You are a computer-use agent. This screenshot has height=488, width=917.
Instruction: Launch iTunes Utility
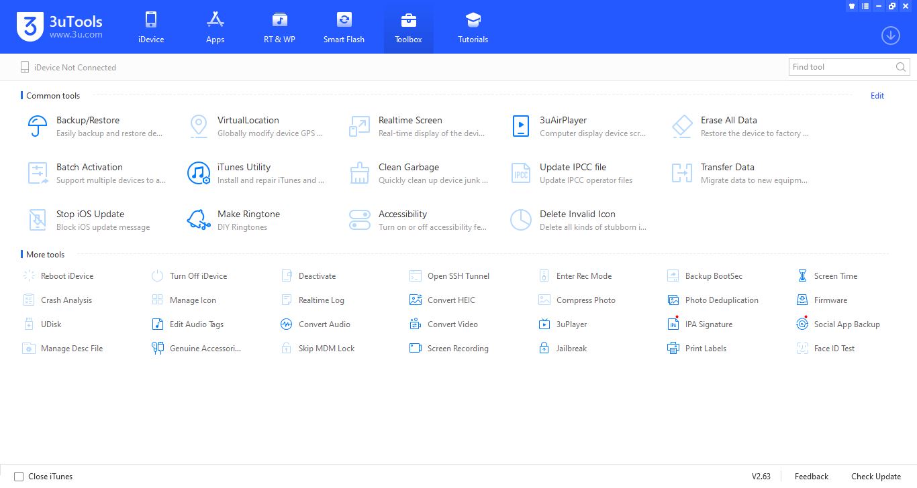click(x=255, y=173)
